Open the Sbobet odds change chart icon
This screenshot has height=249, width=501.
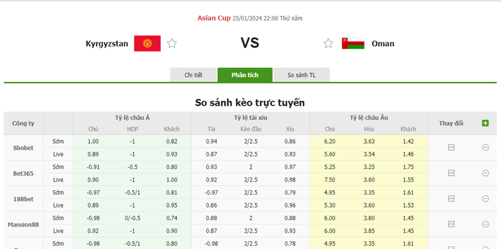pos(451,148)
